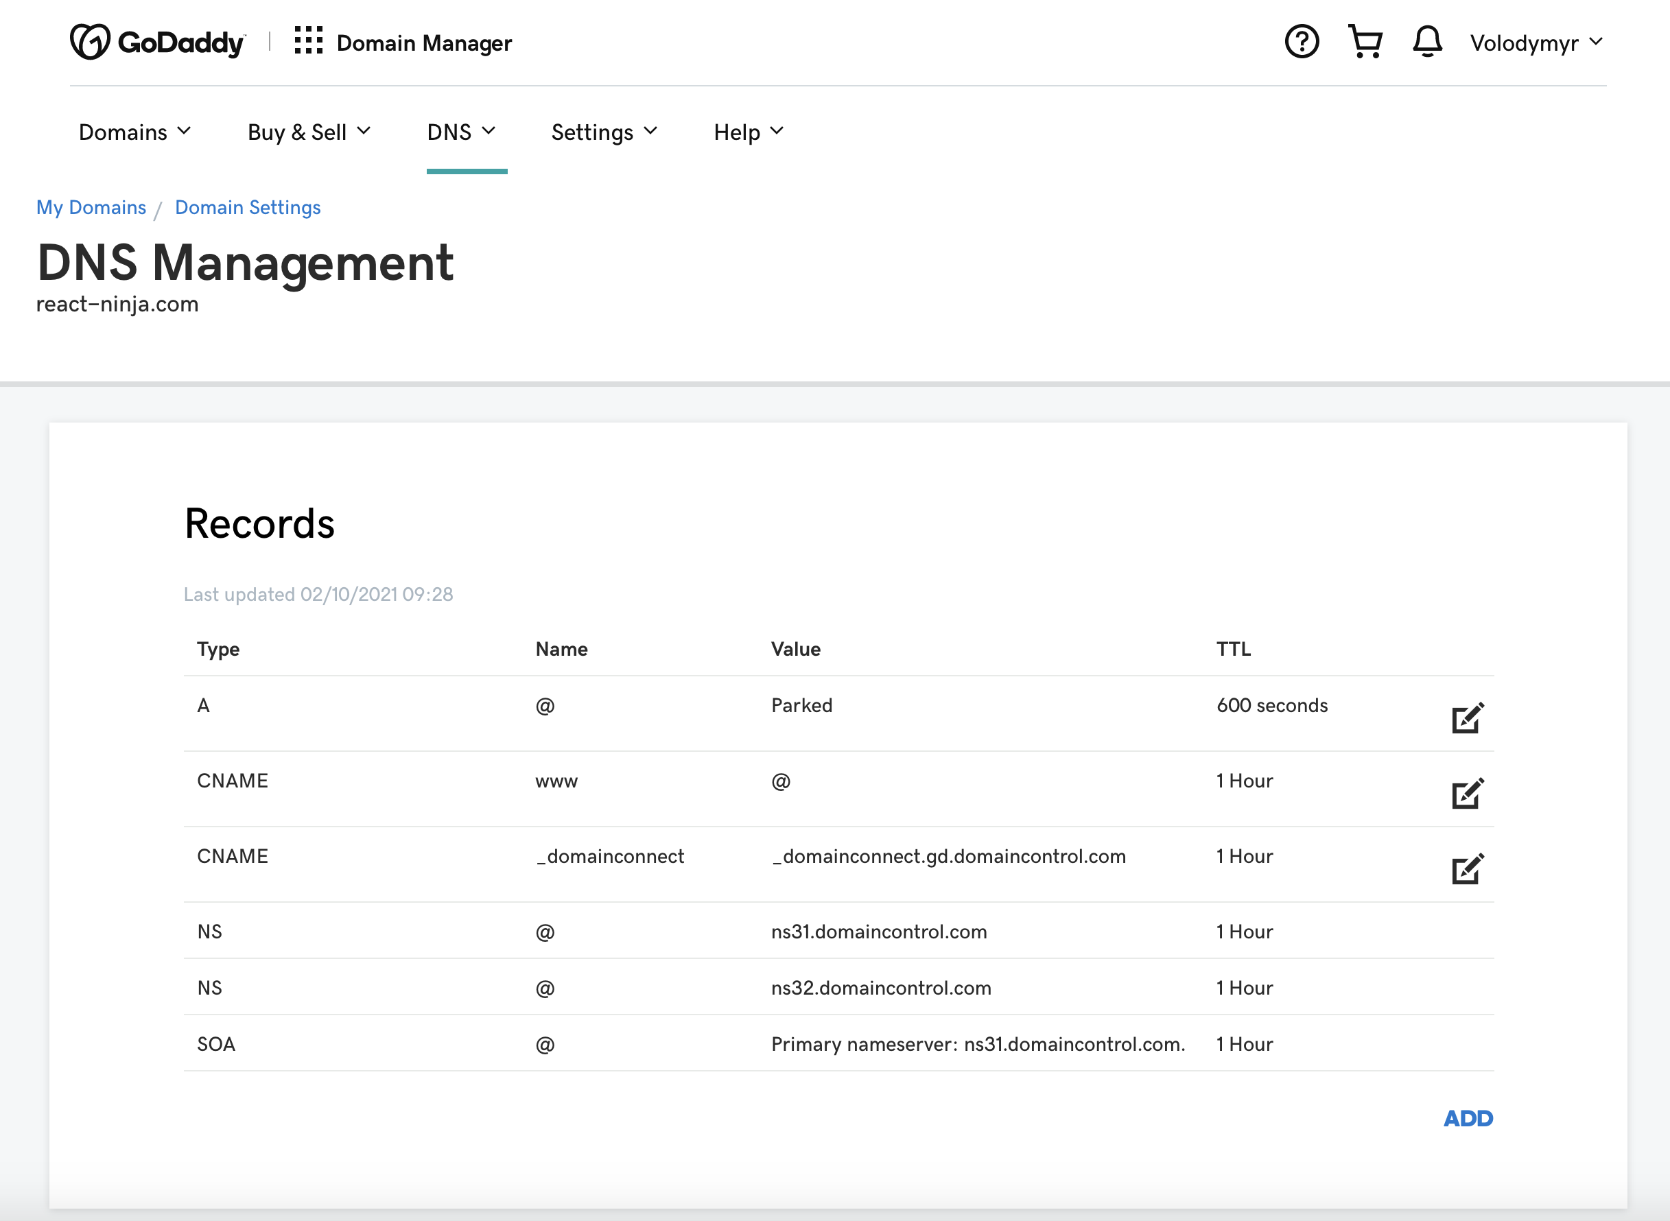Click the _domainconnect name cell
The image size is (1670, 1221).
[610, 856]
